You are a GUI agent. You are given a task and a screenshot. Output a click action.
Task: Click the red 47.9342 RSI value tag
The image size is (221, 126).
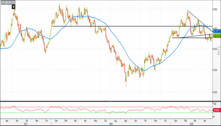pyautogui.click(x=217, y=111)
